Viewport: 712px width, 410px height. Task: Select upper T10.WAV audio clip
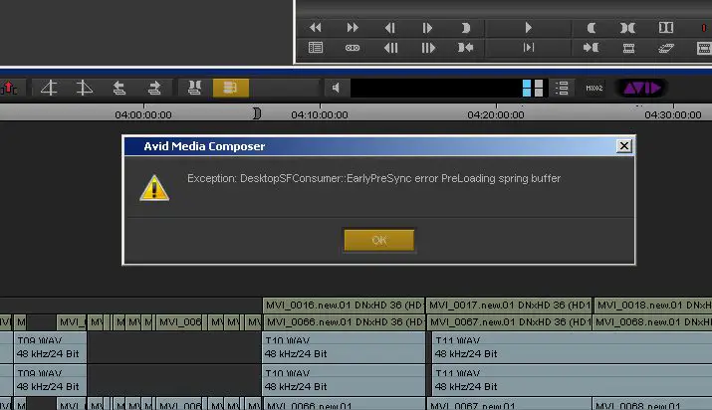(x=344, y=347)
